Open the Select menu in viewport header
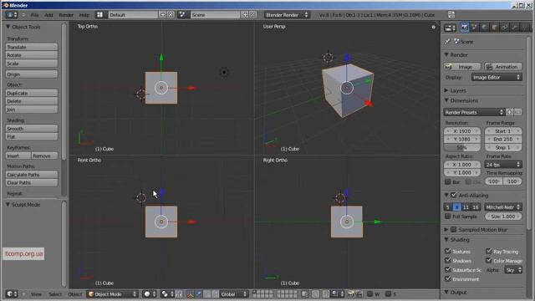The width and height of the screenshot is (535, 301). (55, 294)
